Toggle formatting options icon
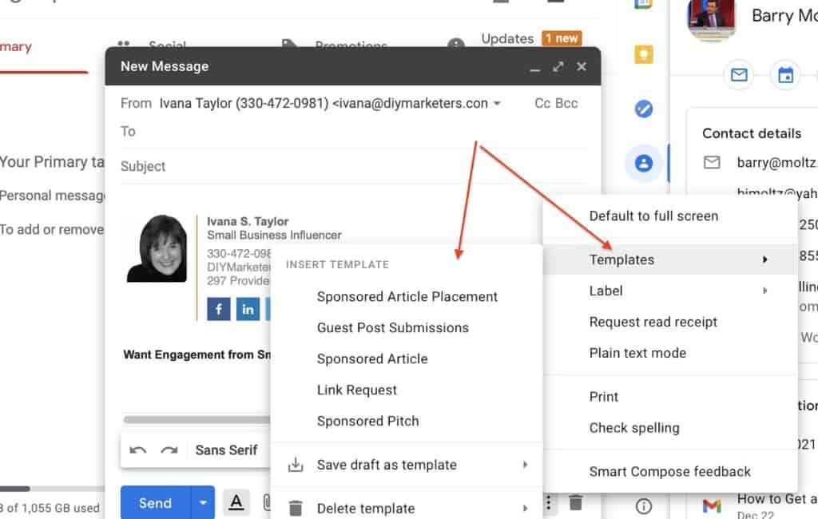 tap(236, 503)
